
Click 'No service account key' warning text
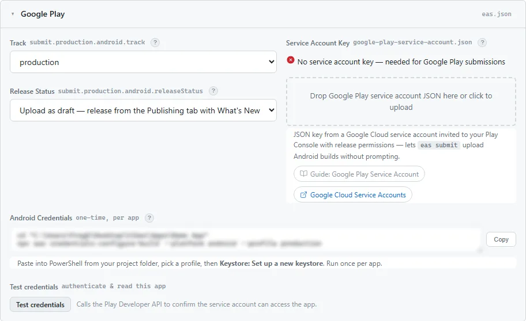401,62
